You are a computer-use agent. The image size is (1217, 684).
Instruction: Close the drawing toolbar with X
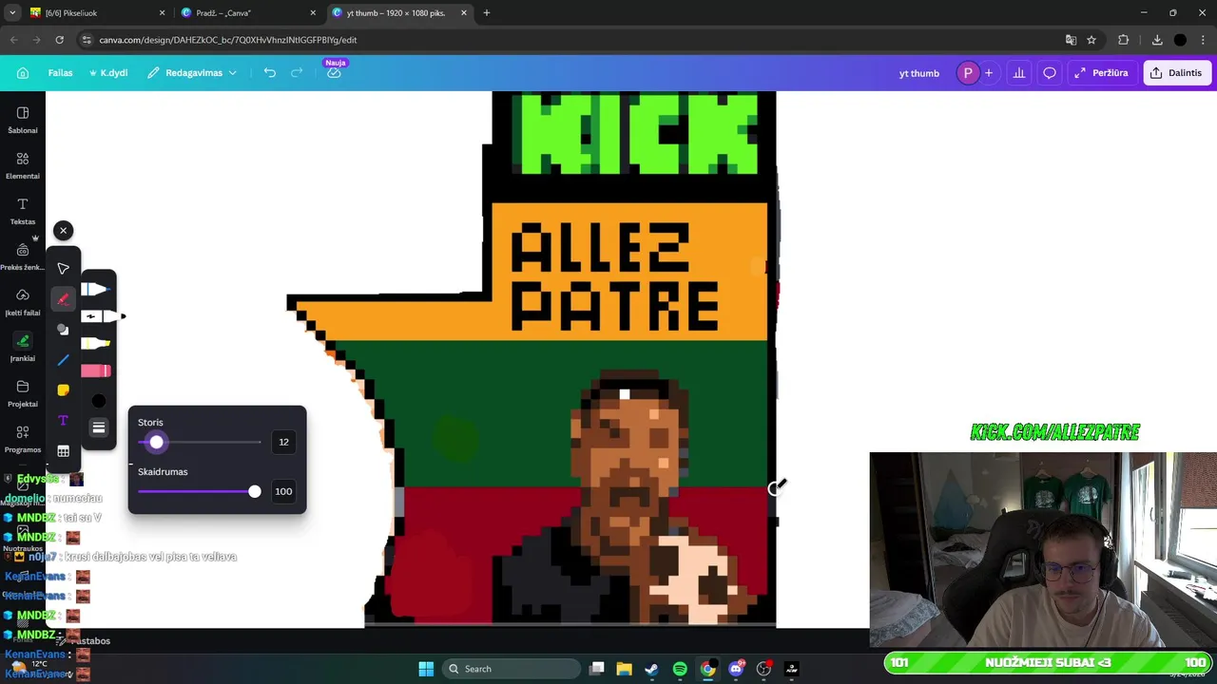tap(63, 230)
